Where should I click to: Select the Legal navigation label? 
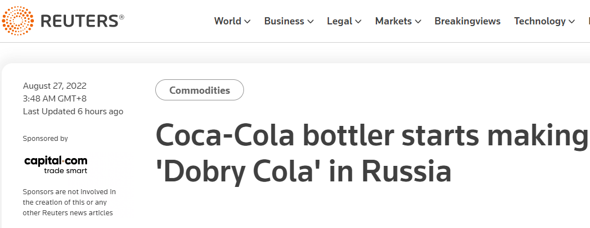coord(339,21)
